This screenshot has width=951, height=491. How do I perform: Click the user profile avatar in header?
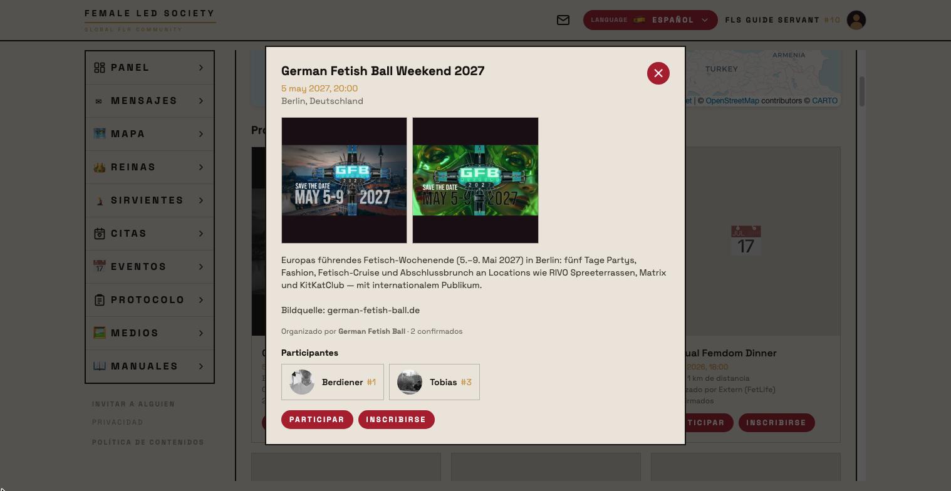pyautogui.click(x=856, y=20)
